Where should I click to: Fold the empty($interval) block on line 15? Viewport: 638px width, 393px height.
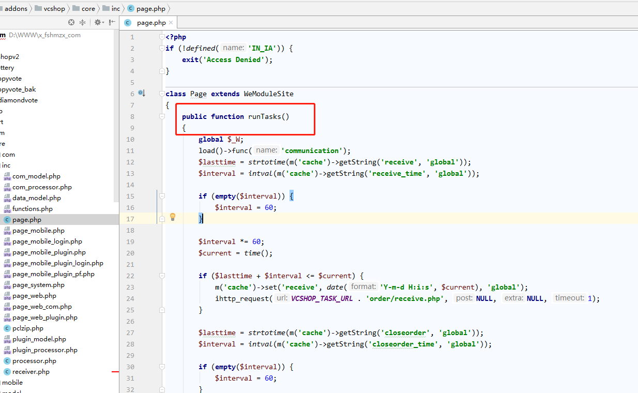click(162, 196)
